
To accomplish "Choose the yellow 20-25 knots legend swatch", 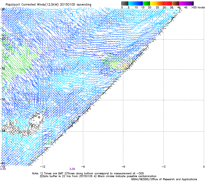I will [153, 3].
